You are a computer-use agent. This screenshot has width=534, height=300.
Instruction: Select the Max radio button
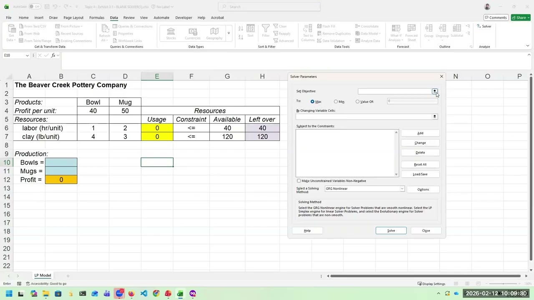[312, 102]
